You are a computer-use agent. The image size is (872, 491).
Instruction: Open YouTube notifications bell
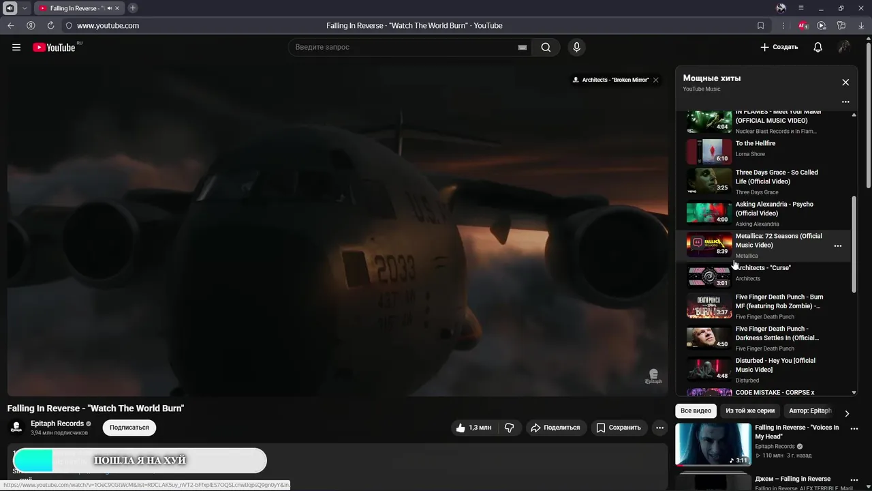pyautogui.click(x=818, y=47)
